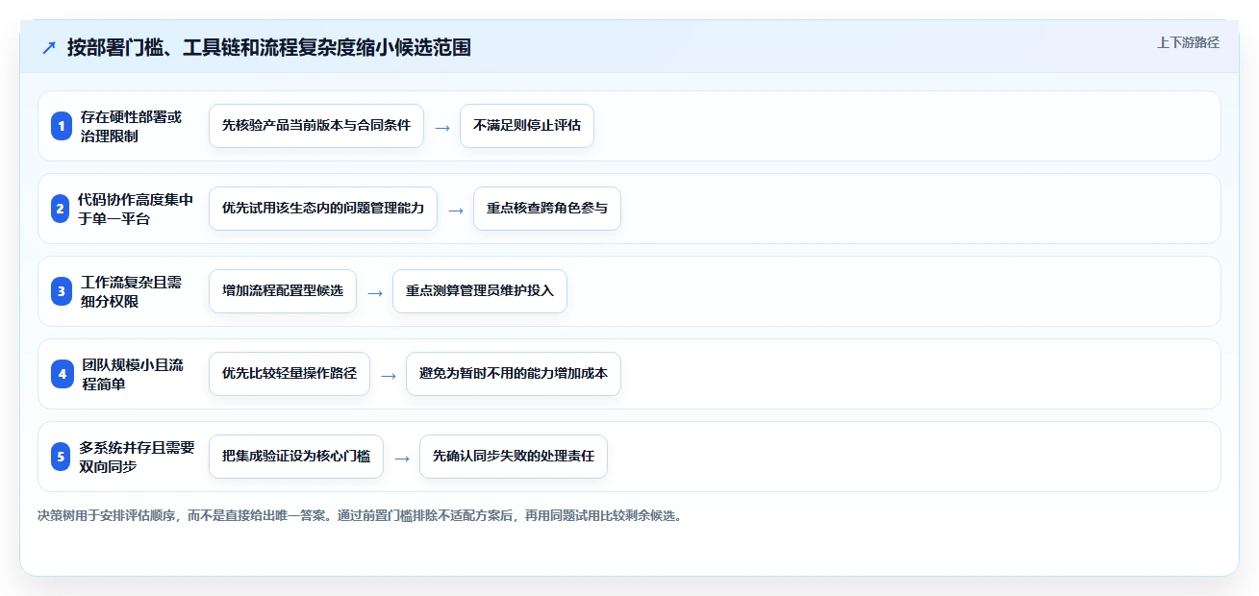
Task: Select step badge number 3
Action: tap(62, 291)
